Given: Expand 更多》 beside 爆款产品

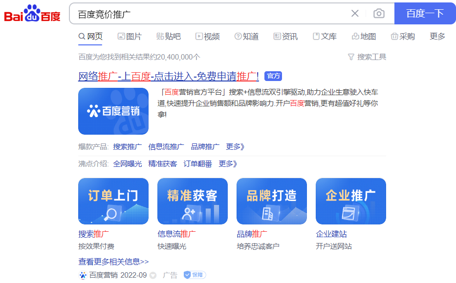Looking at the screenshot, I should tap(235, 146).
